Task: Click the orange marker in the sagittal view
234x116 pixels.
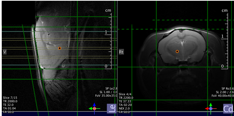Action: 60,48
